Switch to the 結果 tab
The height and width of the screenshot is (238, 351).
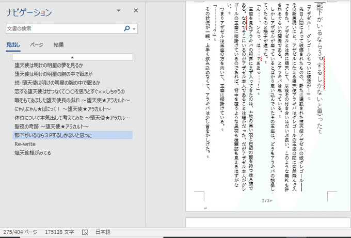pyautogui.click(x=59, y=45)
